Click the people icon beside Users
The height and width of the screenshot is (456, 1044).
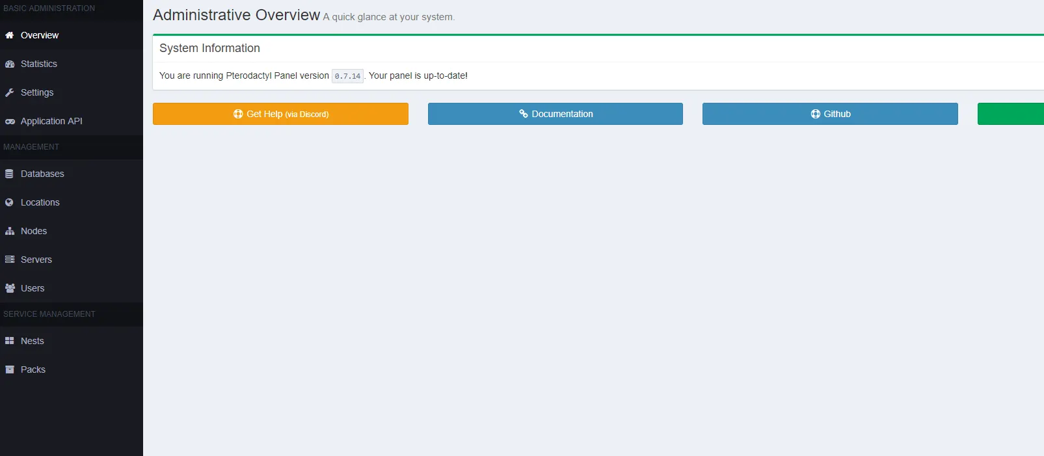click(10, 288)
